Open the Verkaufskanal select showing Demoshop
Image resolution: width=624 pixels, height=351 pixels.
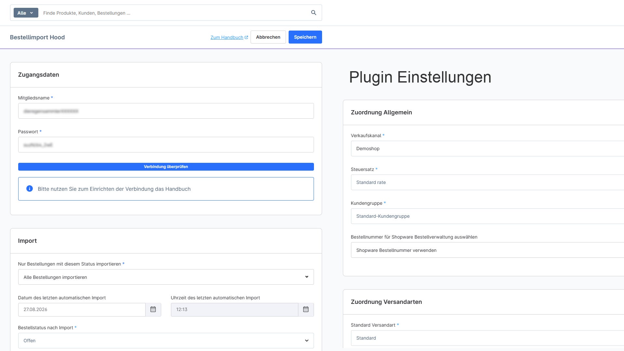(487, 149)
